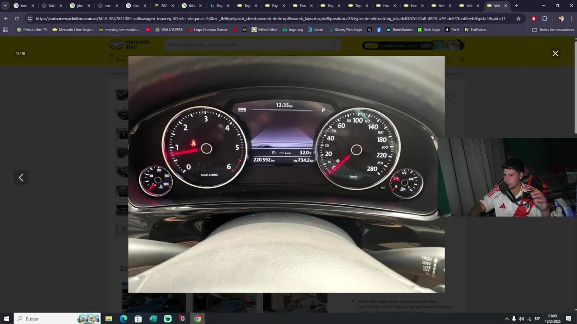Switch to the 'hilu' tab
577x324 pixels.
(192, 6)
